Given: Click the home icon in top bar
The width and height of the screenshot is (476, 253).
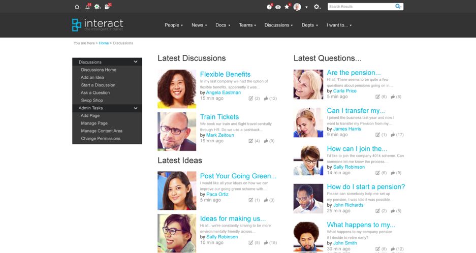Looking at the screenshot, I should point(77,7).
